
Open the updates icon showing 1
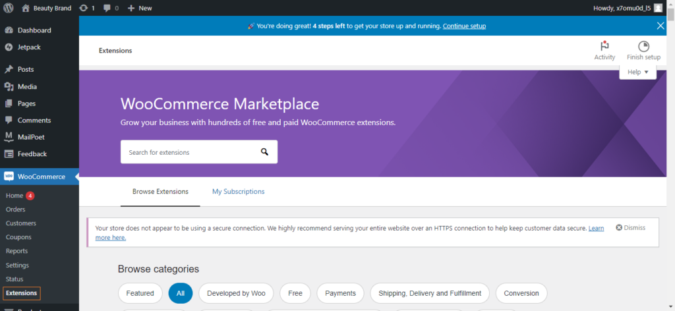(87, 8)
